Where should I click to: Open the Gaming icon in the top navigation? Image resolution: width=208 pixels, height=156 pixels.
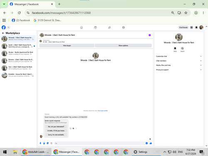coord(124,27)
